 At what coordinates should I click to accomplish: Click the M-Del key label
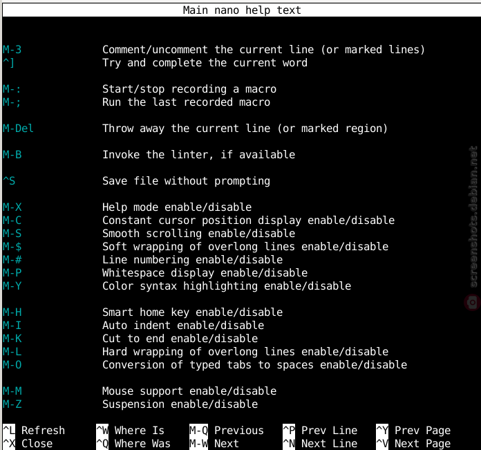(x=18, y=128)
